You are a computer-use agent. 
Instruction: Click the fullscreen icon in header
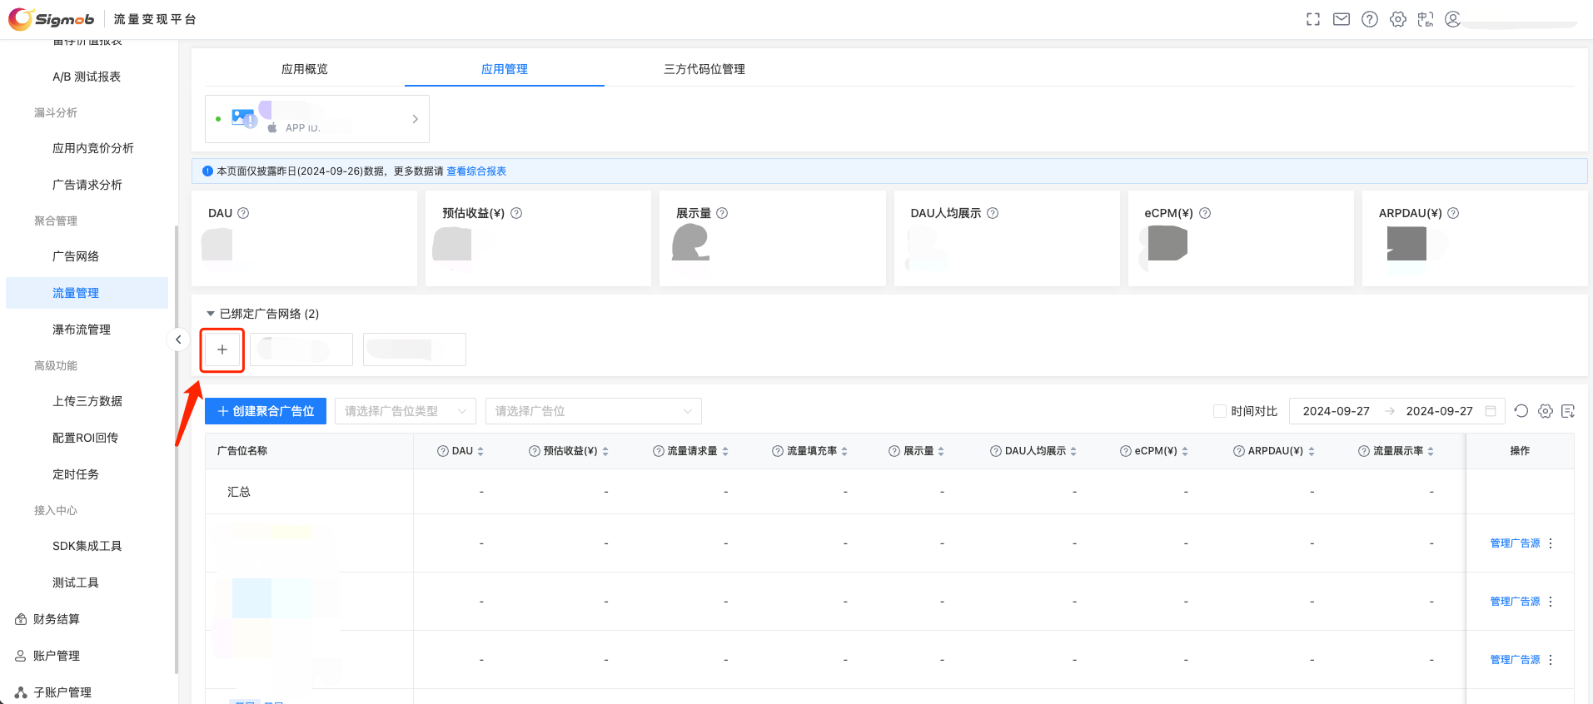(x=1313, y=19)
